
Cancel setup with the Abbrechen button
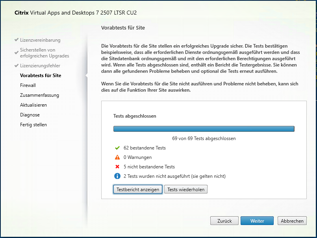click(292, 221)
